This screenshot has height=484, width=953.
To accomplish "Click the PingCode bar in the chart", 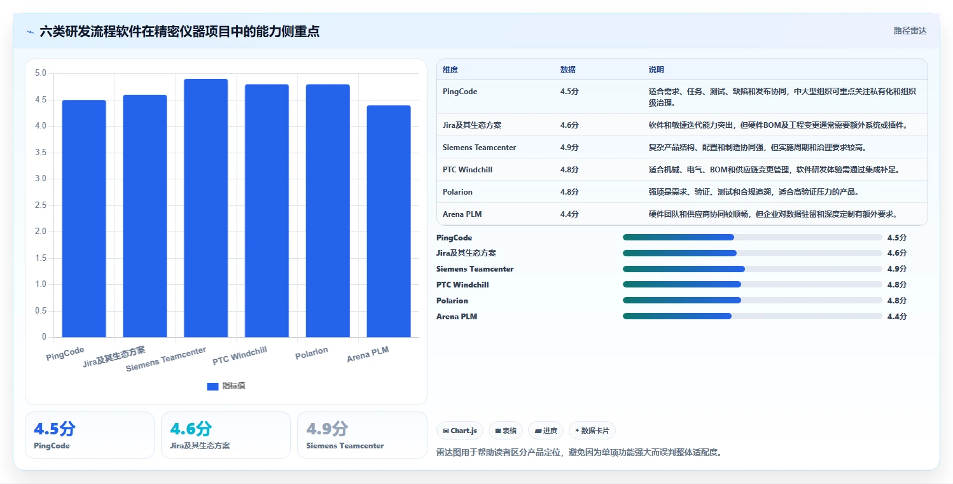I will click(x=84, y=218).
